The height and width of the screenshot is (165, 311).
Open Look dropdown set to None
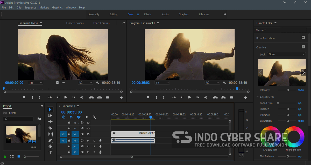[x=286, y=54]
